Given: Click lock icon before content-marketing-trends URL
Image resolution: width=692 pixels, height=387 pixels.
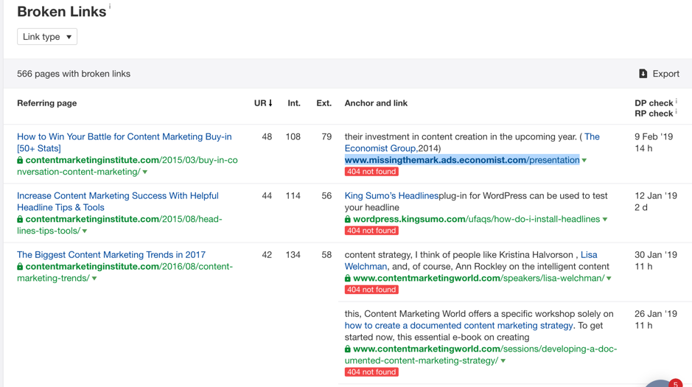Looking at the screenshot, I should pyautogui.click(x=20, y=266).
